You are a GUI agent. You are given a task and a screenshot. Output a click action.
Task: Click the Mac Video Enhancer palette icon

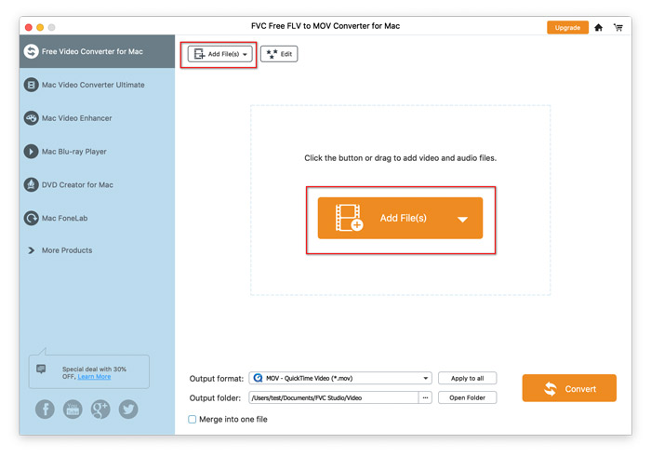pyautogui.click(x=31, y=118)
